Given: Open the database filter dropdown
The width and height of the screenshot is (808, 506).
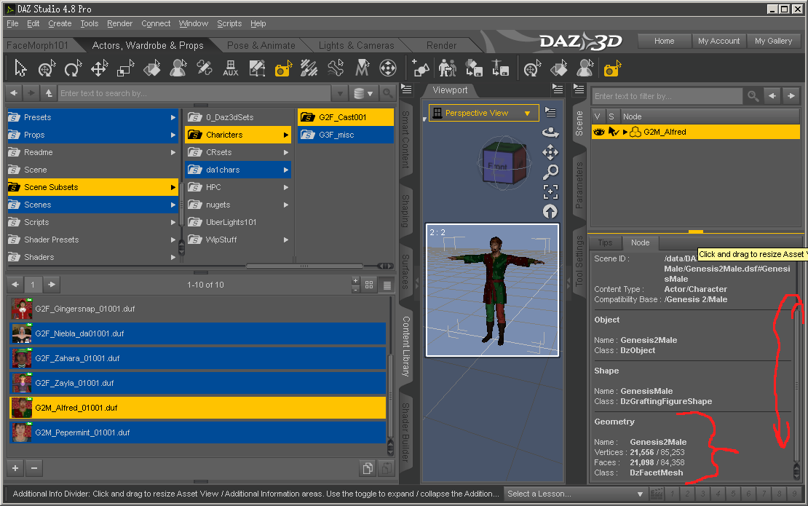Looking at the screenshot, I should pos(364,93).
